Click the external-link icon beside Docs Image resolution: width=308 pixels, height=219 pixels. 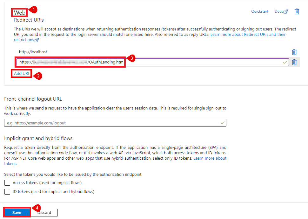(x=286, y=12)
